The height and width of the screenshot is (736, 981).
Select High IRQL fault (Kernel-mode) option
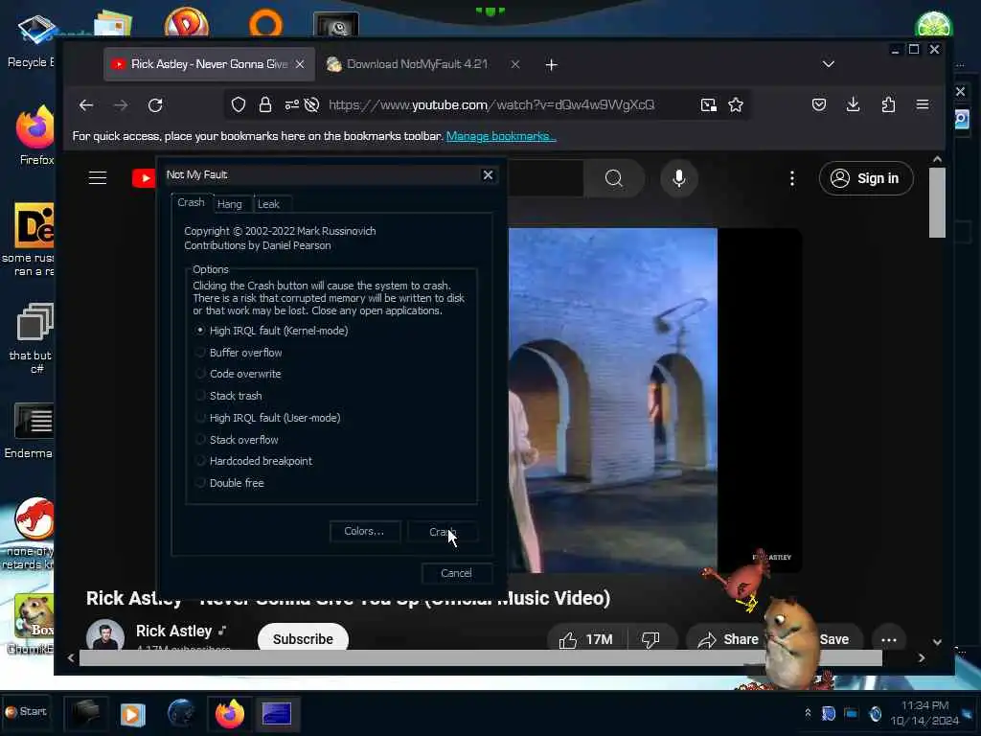coord(271,331)
